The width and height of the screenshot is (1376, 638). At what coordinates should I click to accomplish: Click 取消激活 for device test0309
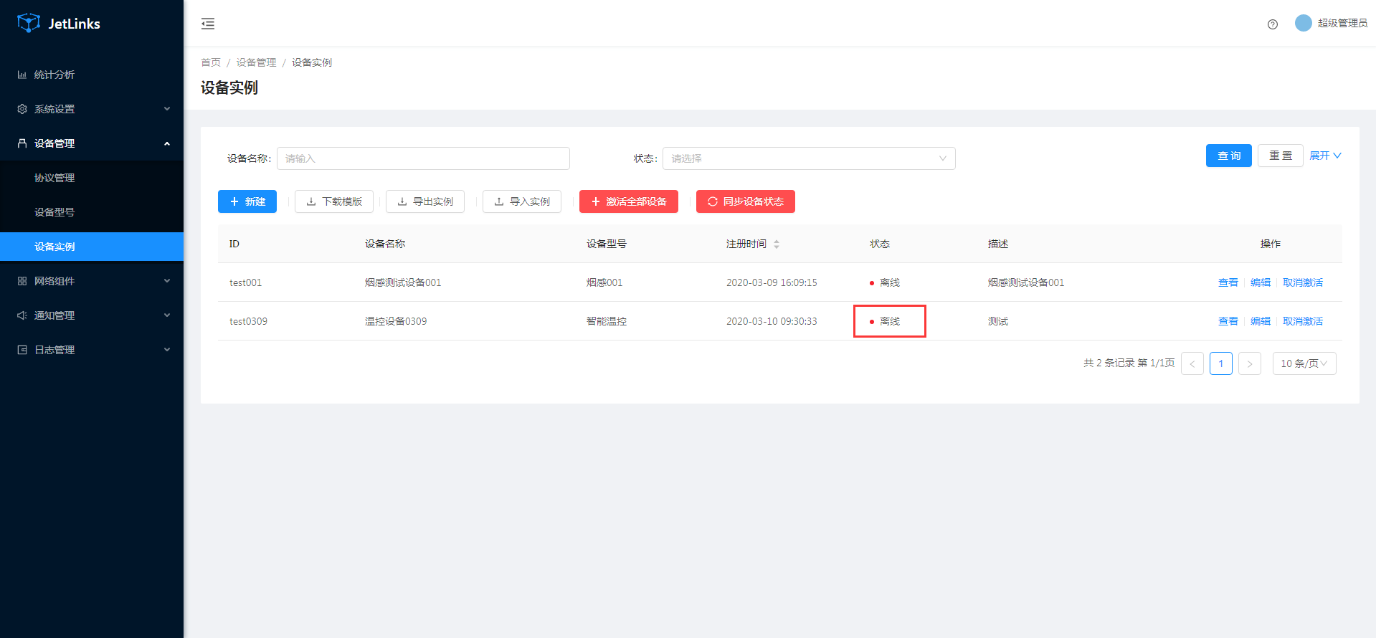pyautogui.click(x=1302, y=321)
